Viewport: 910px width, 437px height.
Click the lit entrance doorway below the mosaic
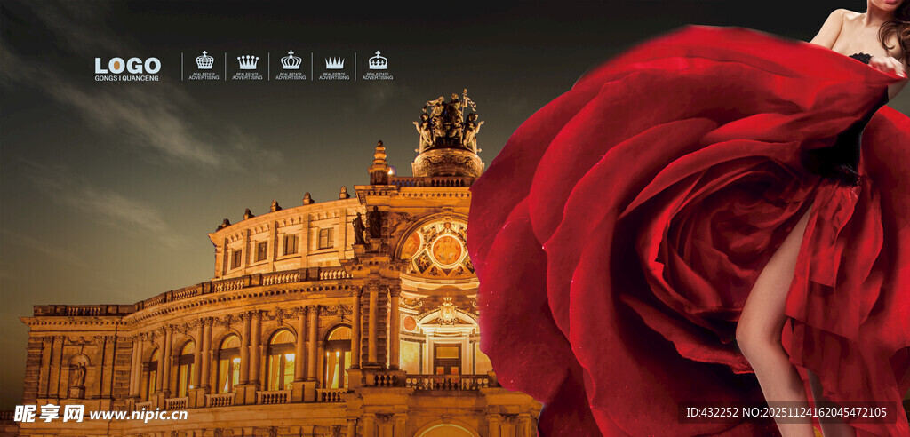(x=447, y=357)
